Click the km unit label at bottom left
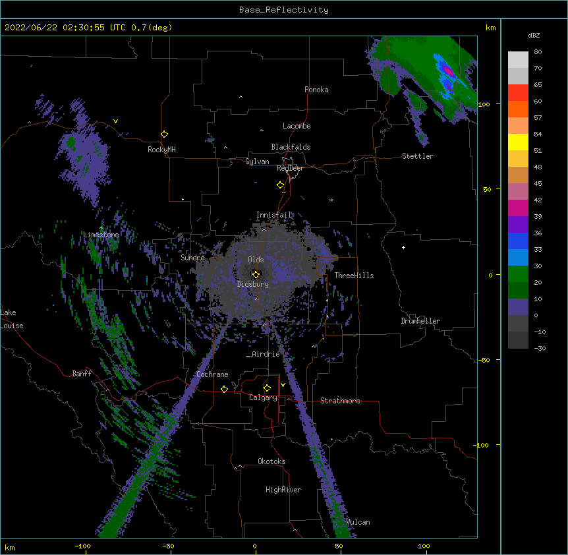This screenshot has height=555, width=568. [x=9, y=548]
